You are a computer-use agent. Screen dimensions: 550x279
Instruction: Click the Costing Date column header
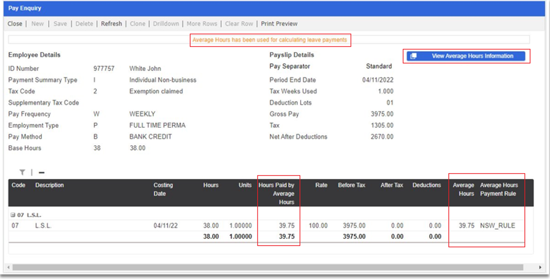(163, 189)
